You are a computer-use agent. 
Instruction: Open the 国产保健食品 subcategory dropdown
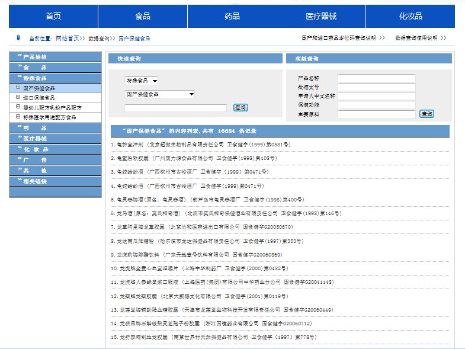[x=159, y=94]
